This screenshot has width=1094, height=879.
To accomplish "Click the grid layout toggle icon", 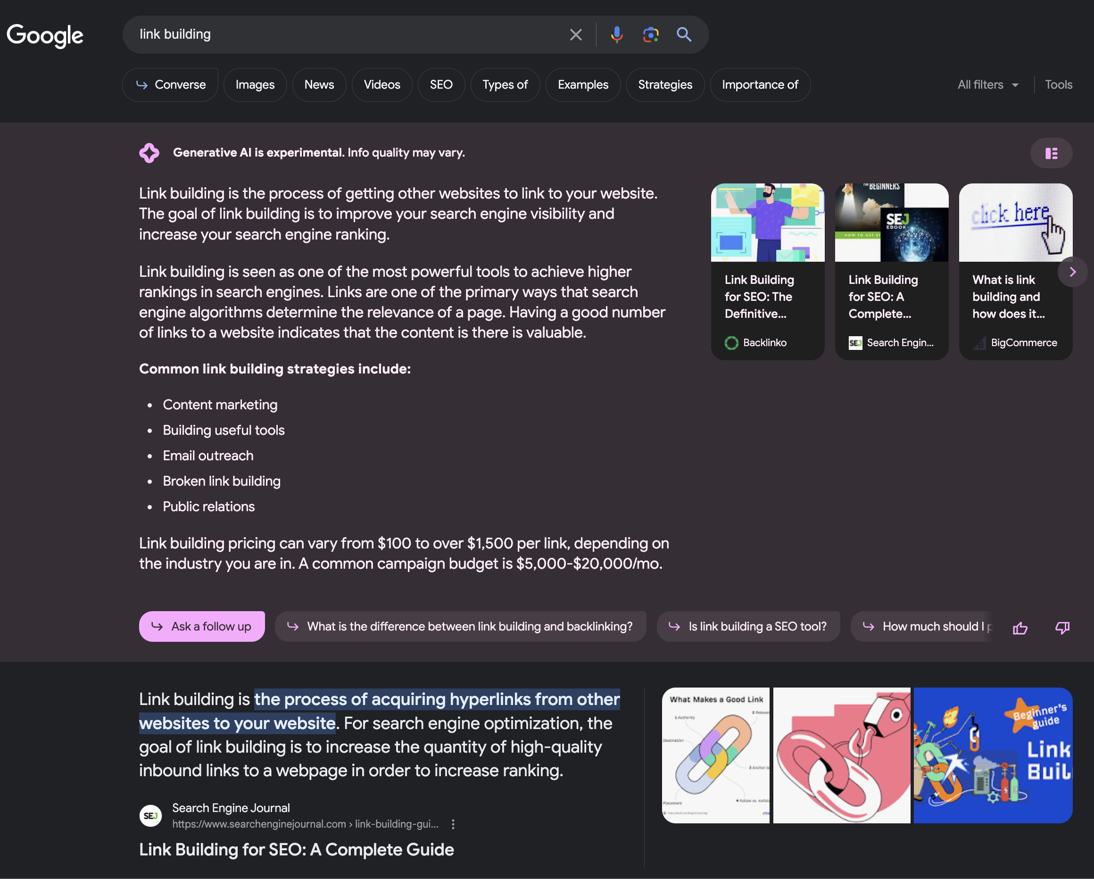I will [x=1051, y=152].
